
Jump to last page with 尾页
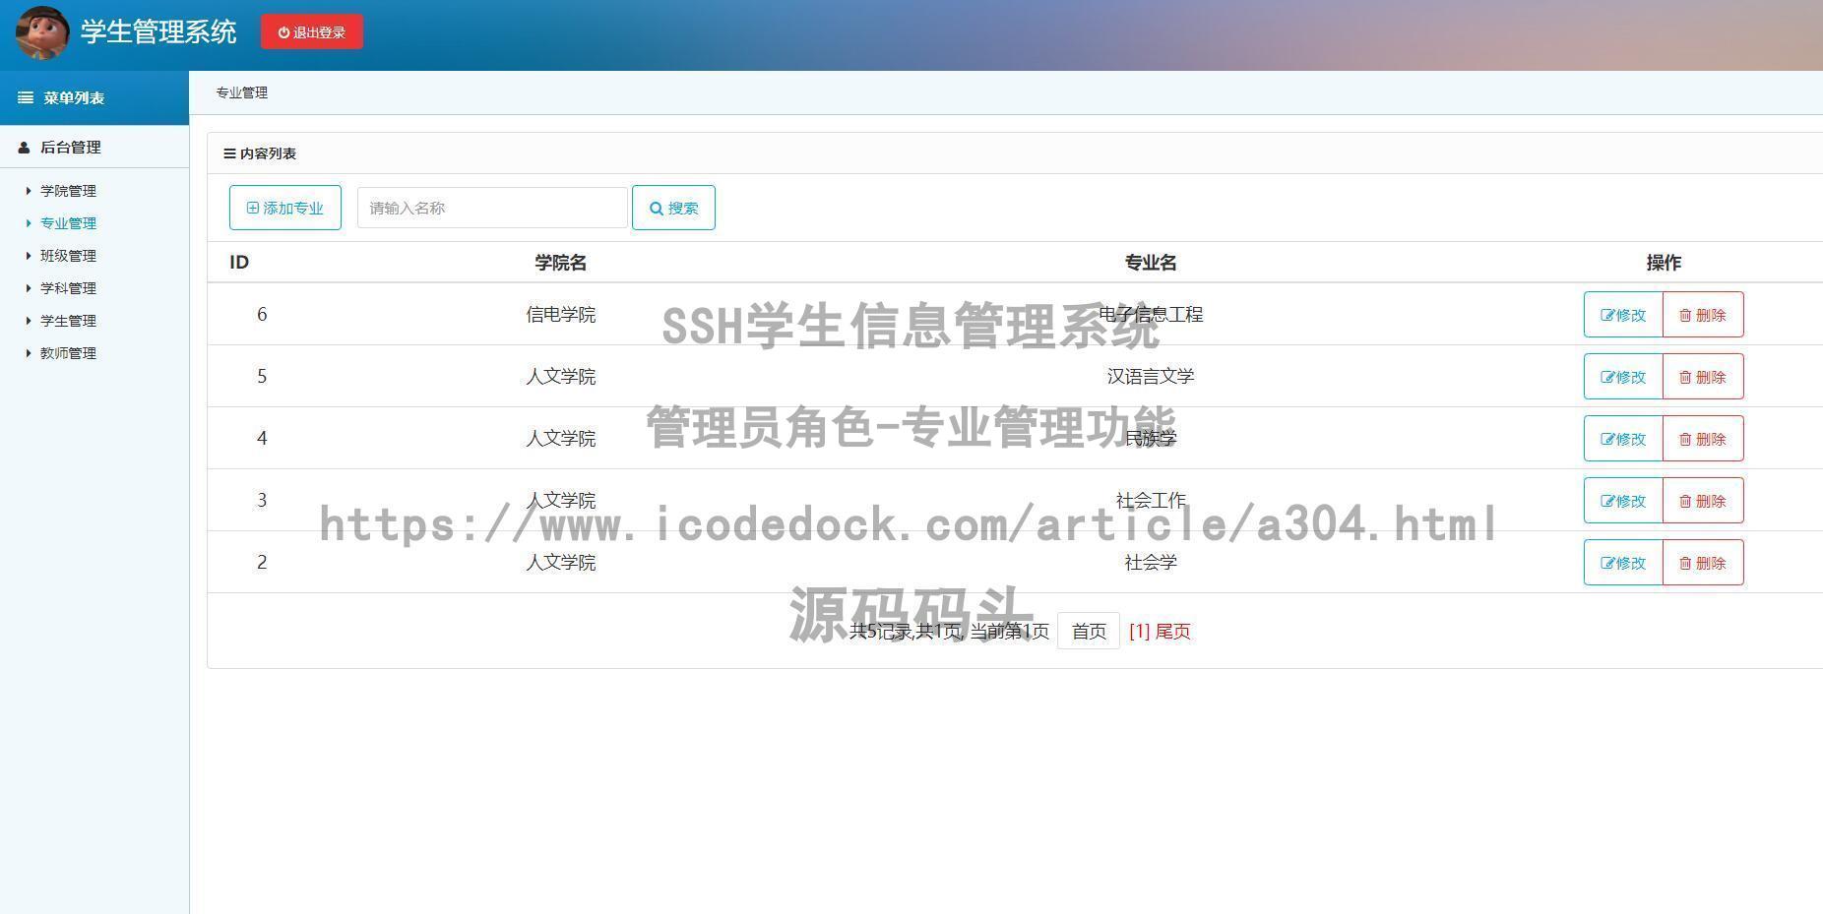[x=1172, y=631]
